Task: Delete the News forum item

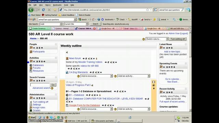Action: 91,58
